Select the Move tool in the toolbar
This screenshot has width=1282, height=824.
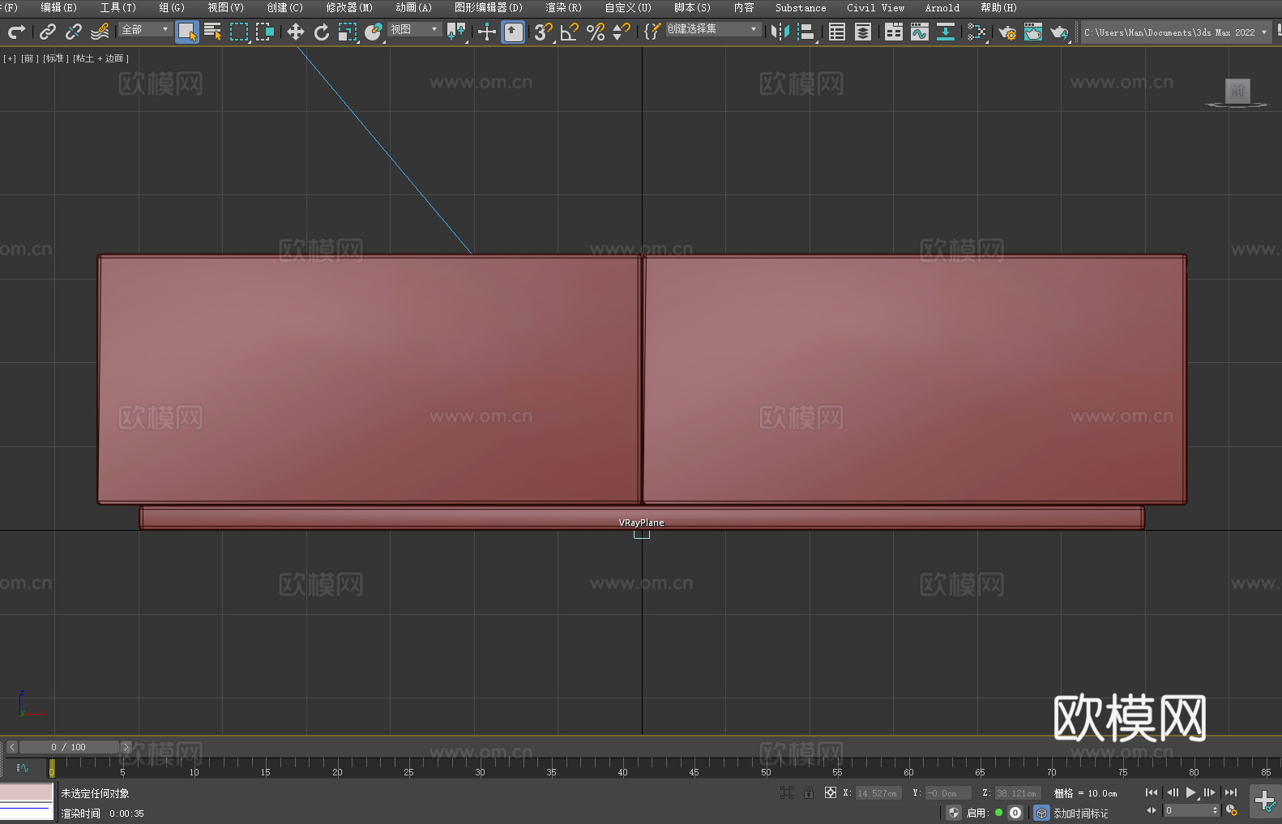(295, 32)
